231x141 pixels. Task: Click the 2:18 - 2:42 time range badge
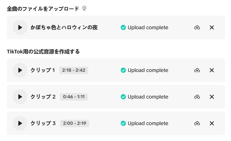pyautogui.click(x=74, y=70)
